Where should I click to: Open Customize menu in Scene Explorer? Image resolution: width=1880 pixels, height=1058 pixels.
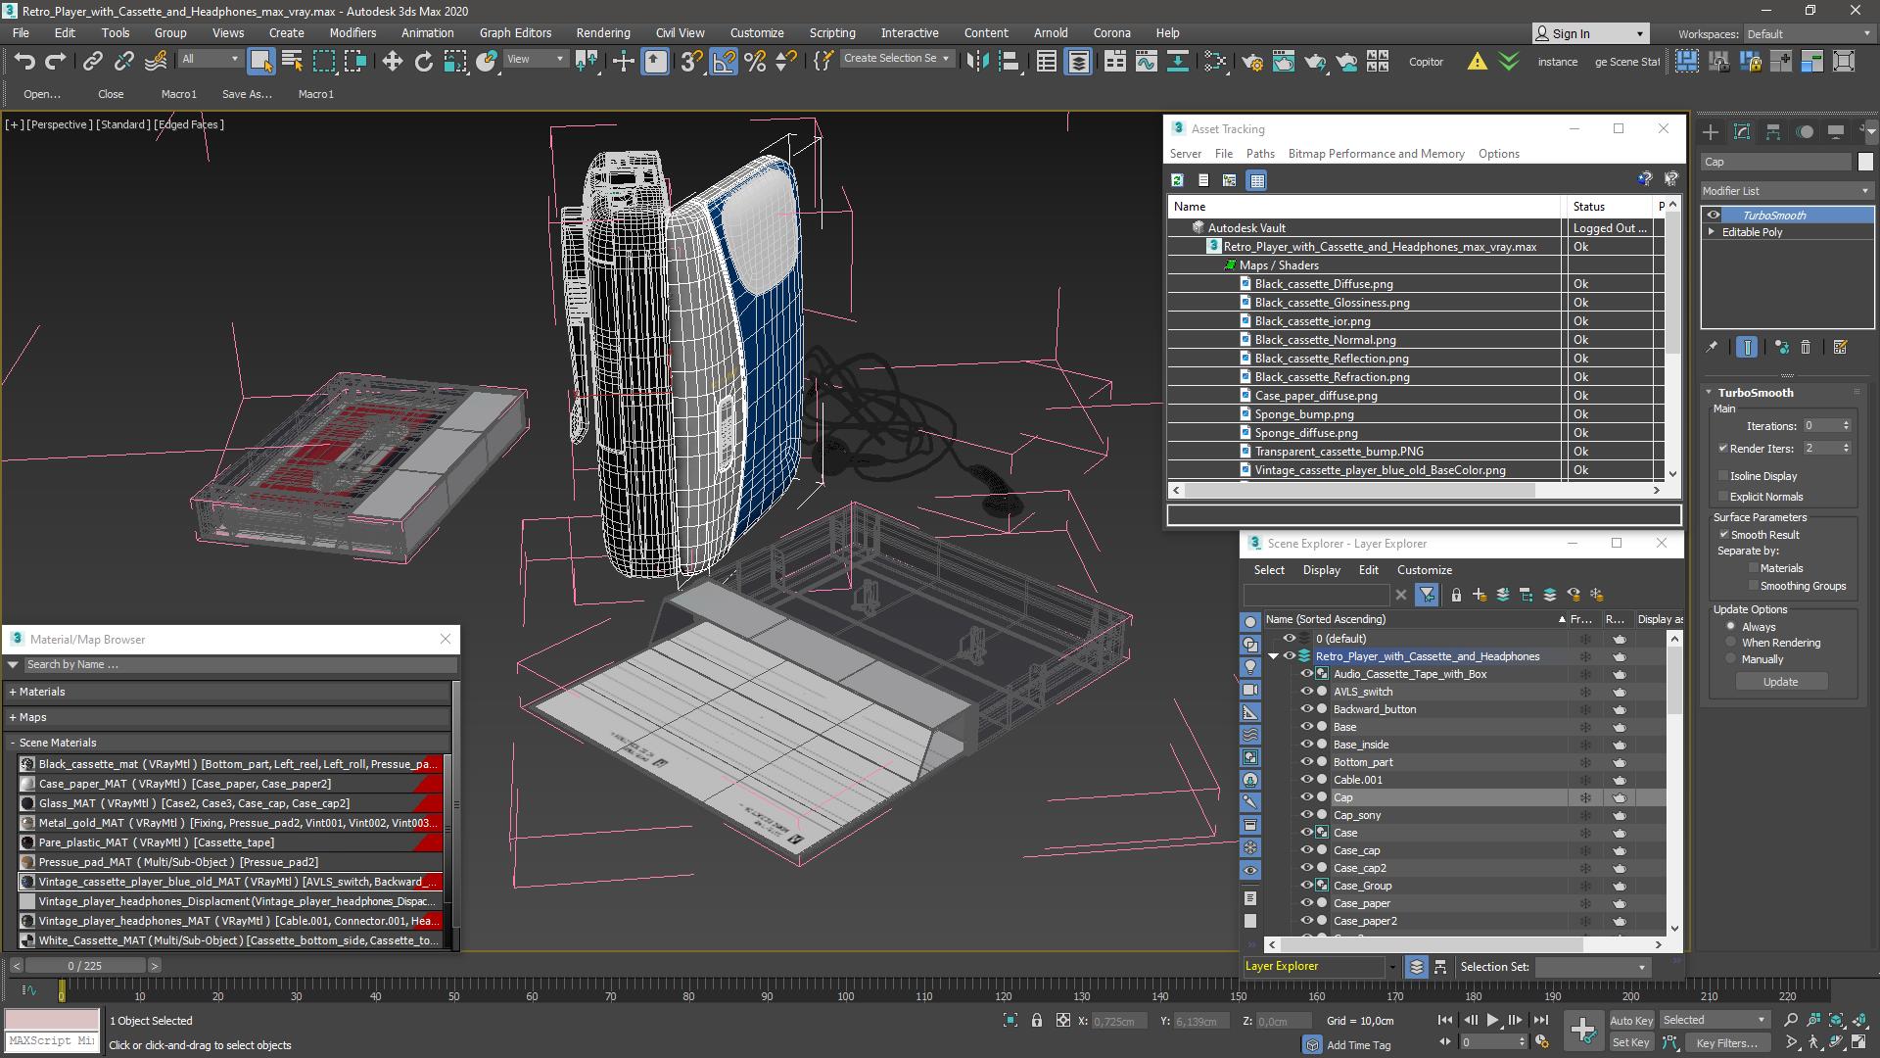(x=1424, y=570)
